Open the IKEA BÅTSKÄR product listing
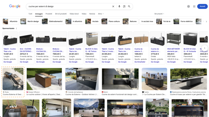 [x=173, y=47]
